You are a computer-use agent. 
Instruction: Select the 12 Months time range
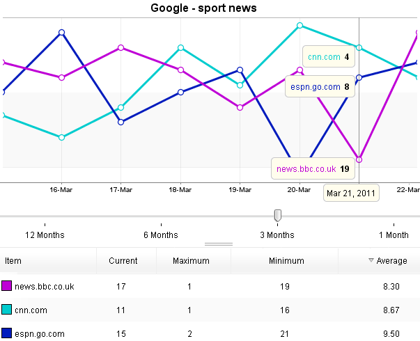[x=45, y=235]
